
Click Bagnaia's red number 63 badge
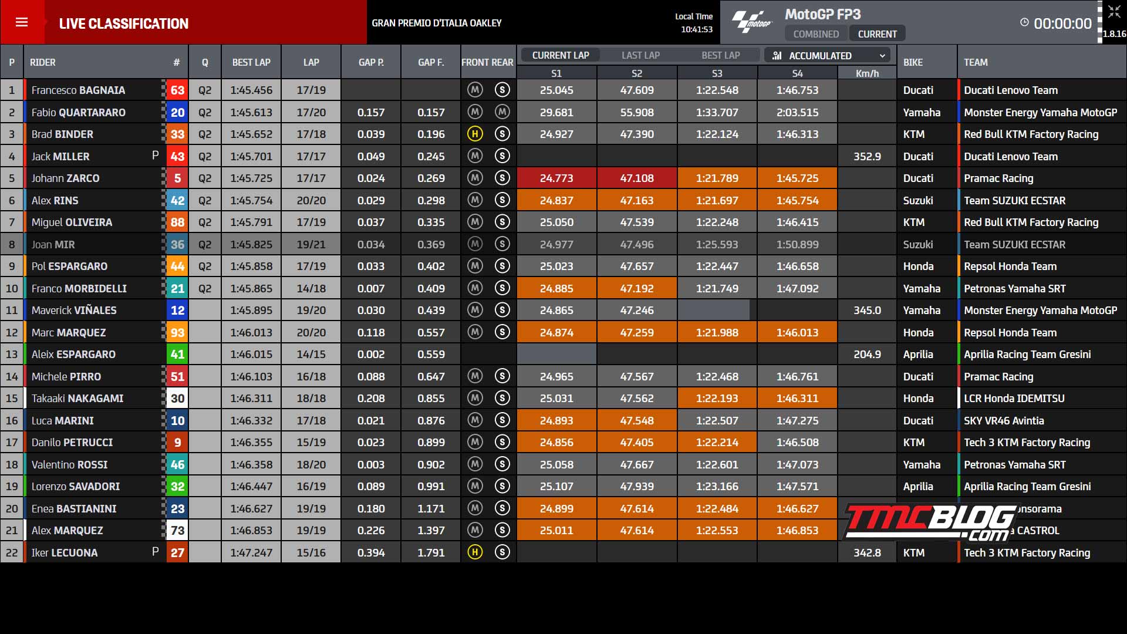click(177, 90)
